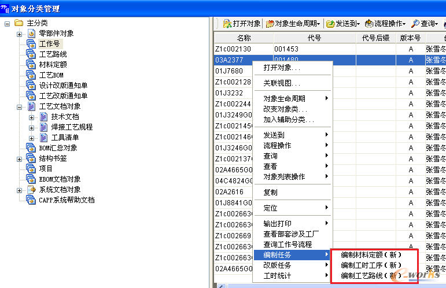Collapse the 工艺文档对象 node
Screen dimensions: 446x288
pyautogui.click(x=19, y=106)
